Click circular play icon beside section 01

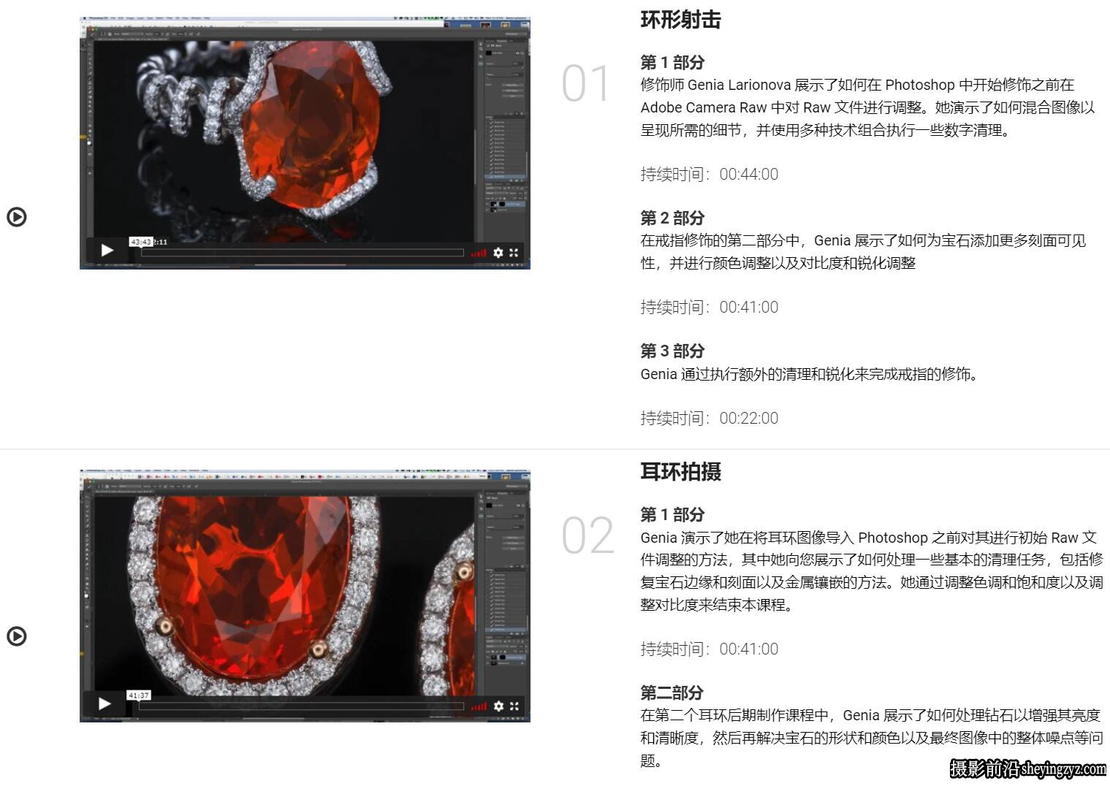(17, 217)
